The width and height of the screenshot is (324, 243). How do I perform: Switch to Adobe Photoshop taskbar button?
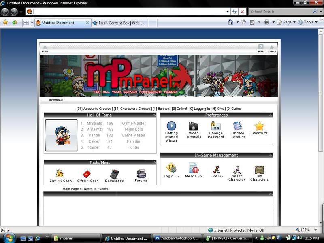click(178, 238)
